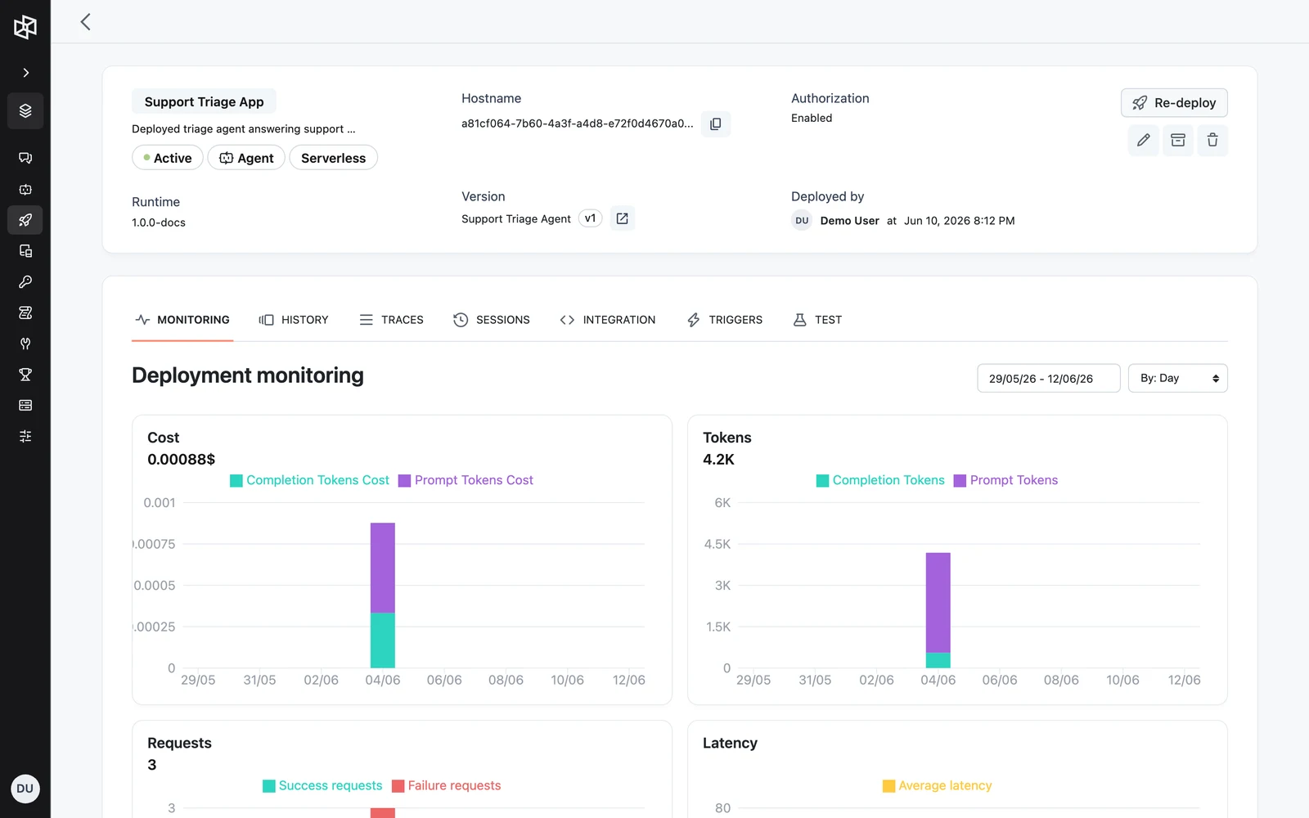Open the 29/05/26 - 12/06/26 date range field
Screen dimensions: 1309x818
(x=1048, y=379)
